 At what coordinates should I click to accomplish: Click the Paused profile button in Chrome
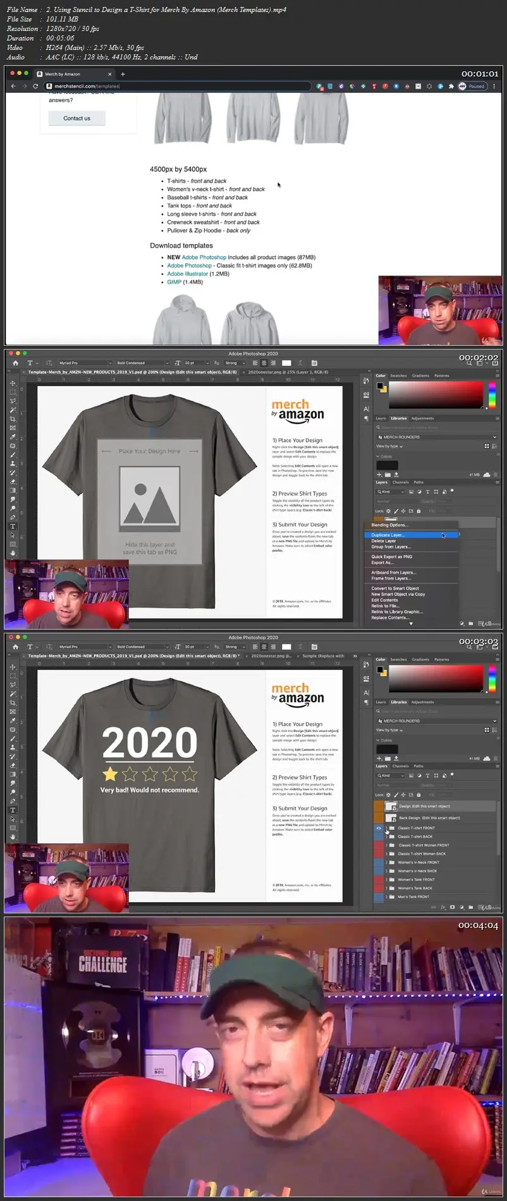472,86
